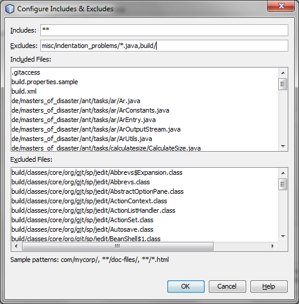The width and height of the screenshot is (299, 304).
Task: Click the Included Files vertical scrollbar thumb
Action: (x=283, y=84)
